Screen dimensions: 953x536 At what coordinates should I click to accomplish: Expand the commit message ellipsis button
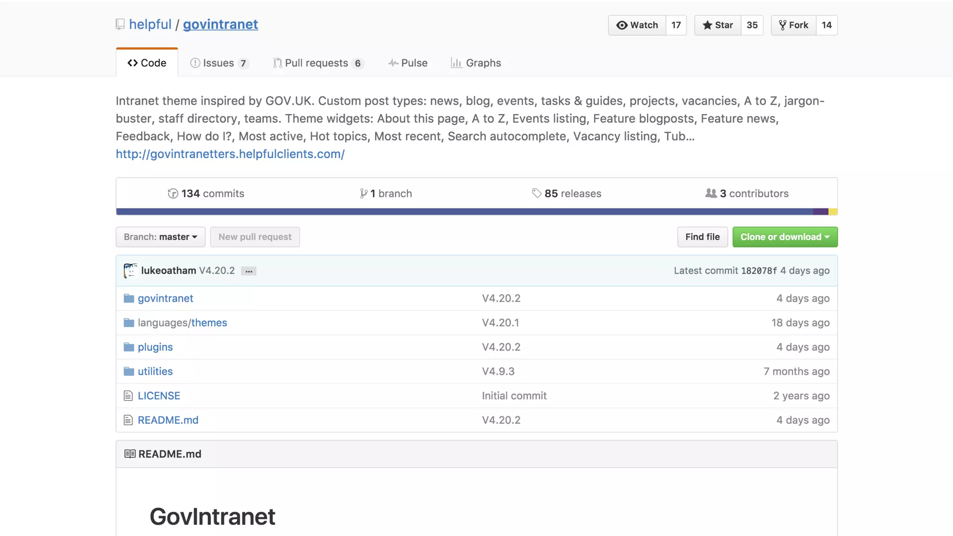(x=249, y=271)
